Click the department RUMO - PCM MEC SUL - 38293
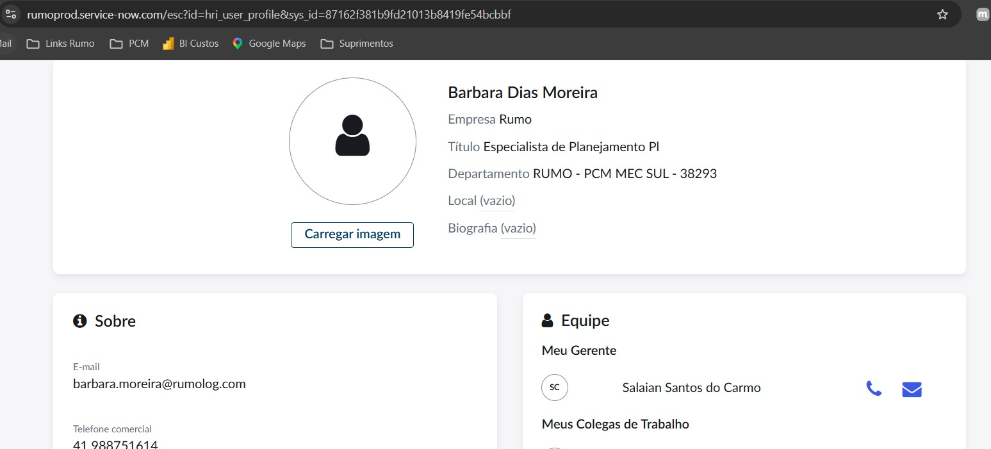Screen dimensions: 991x449 click(625, 174)
